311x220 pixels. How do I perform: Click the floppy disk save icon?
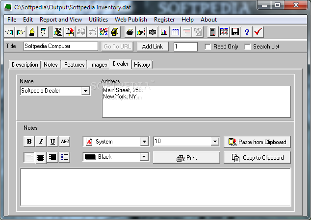click(235, 32)
